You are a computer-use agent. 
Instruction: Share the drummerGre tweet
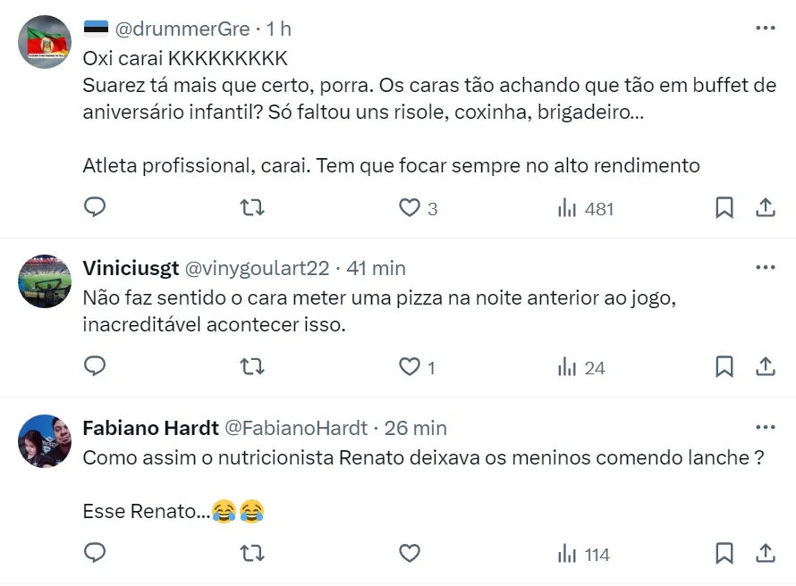click(x=766, y=208)
